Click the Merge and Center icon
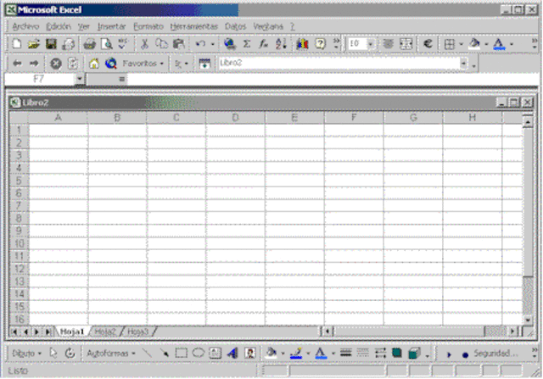 406,44
